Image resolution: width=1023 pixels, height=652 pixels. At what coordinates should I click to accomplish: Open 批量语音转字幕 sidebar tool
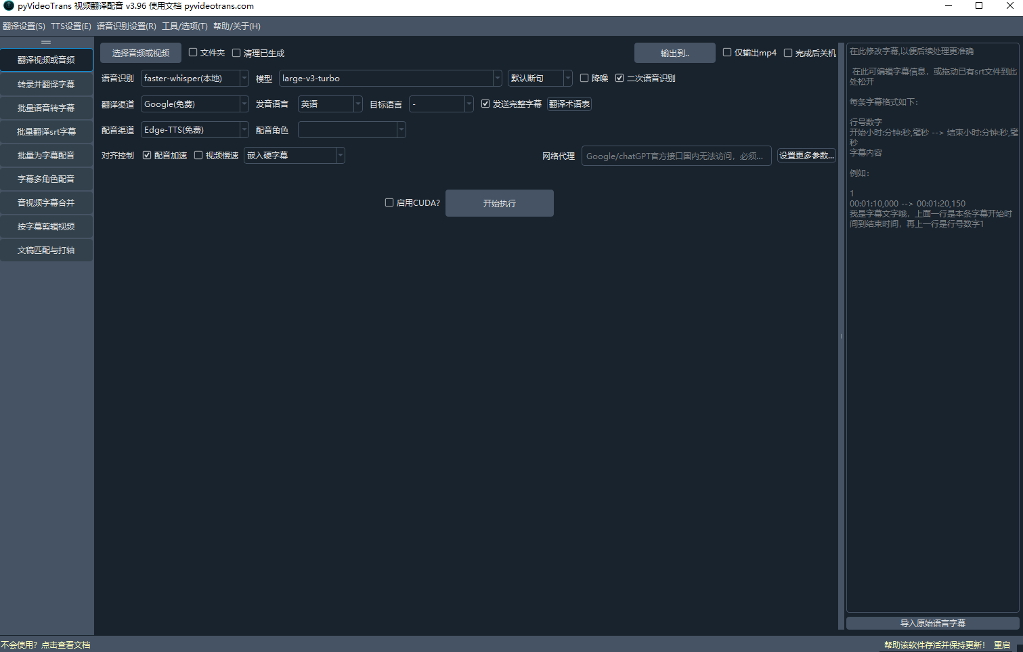(46, 108)
